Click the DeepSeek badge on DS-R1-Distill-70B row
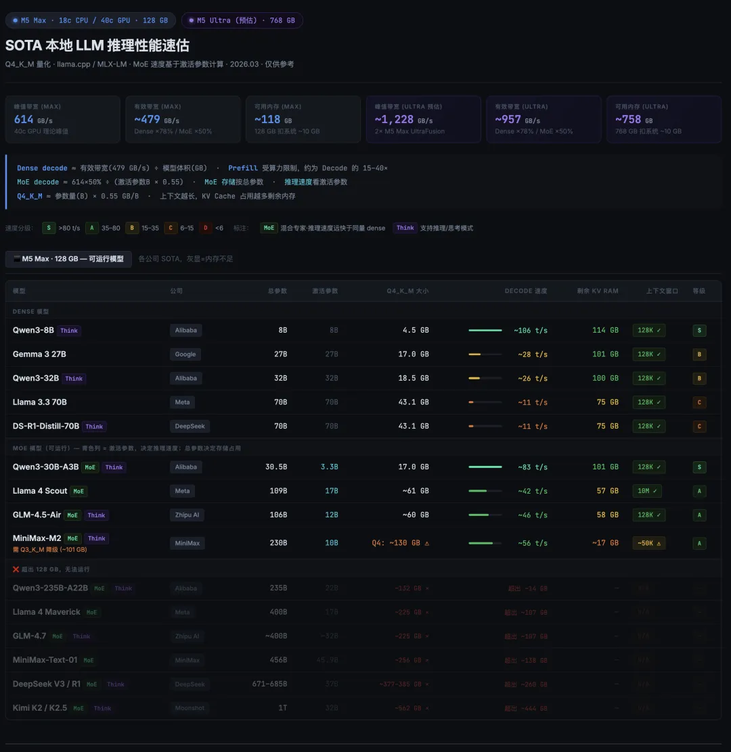Viewport: 731px width, 752px height. pos(190,426)
